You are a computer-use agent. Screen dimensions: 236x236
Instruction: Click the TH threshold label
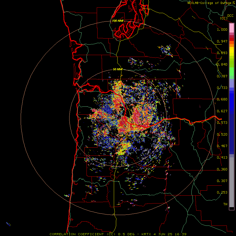coord(225,204)
